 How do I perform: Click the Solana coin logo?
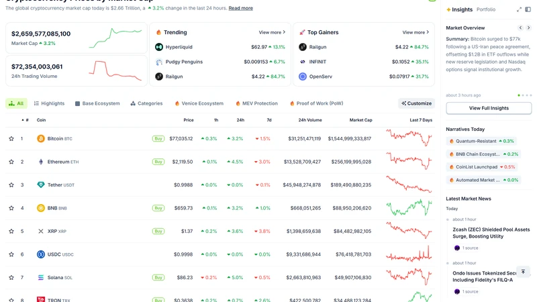[x=41, y=277]
